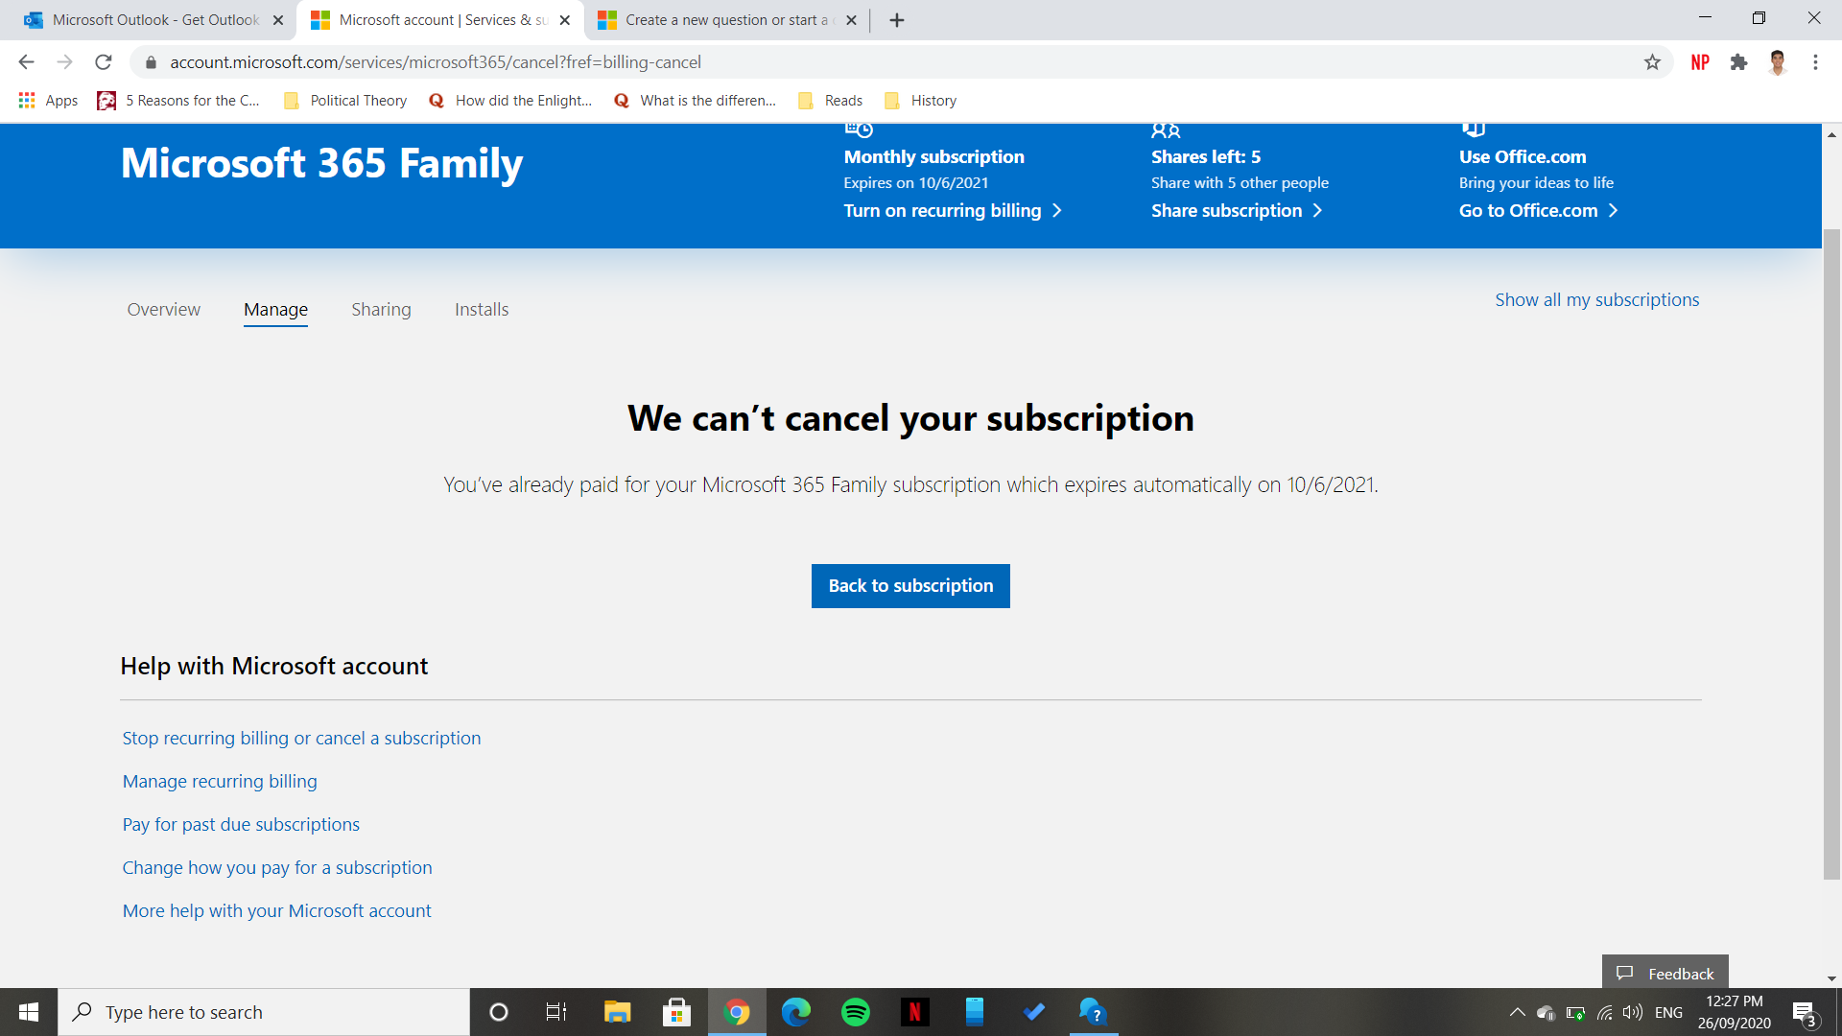Open Manage recurring billing help link

pos(220,782)
